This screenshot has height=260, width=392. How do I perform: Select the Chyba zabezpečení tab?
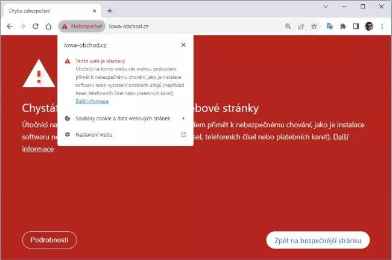tap(52, 11)
